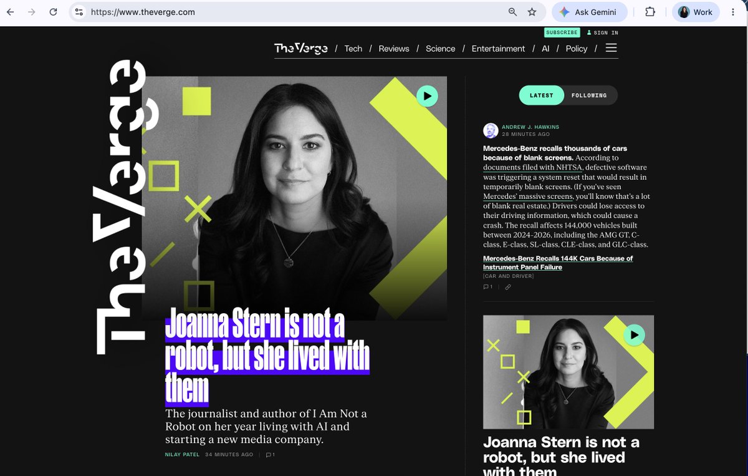This screenshot has width=748, height=476.
Task: Bookmark this page with the star icon
Action: pos(532,12)
